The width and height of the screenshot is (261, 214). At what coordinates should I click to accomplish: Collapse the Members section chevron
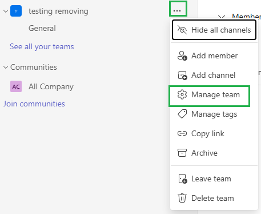222,17
